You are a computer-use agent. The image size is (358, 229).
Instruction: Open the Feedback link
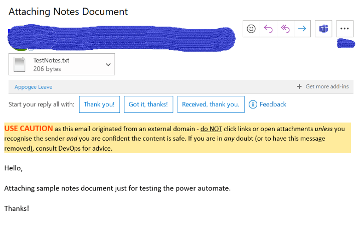coord(273,104)
